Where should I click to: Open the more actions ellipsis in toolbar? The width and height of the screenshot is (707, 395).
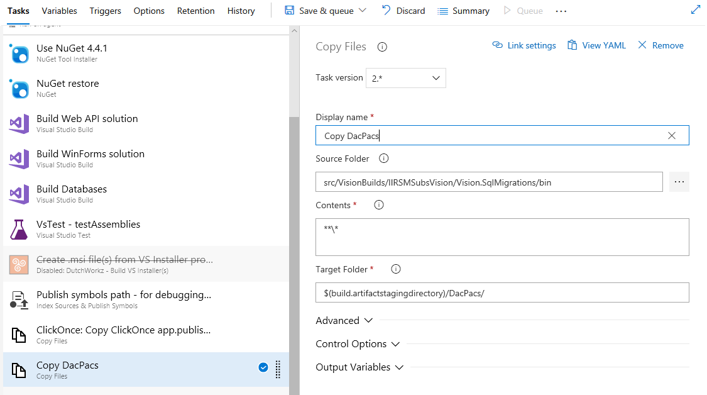point(561,11)
